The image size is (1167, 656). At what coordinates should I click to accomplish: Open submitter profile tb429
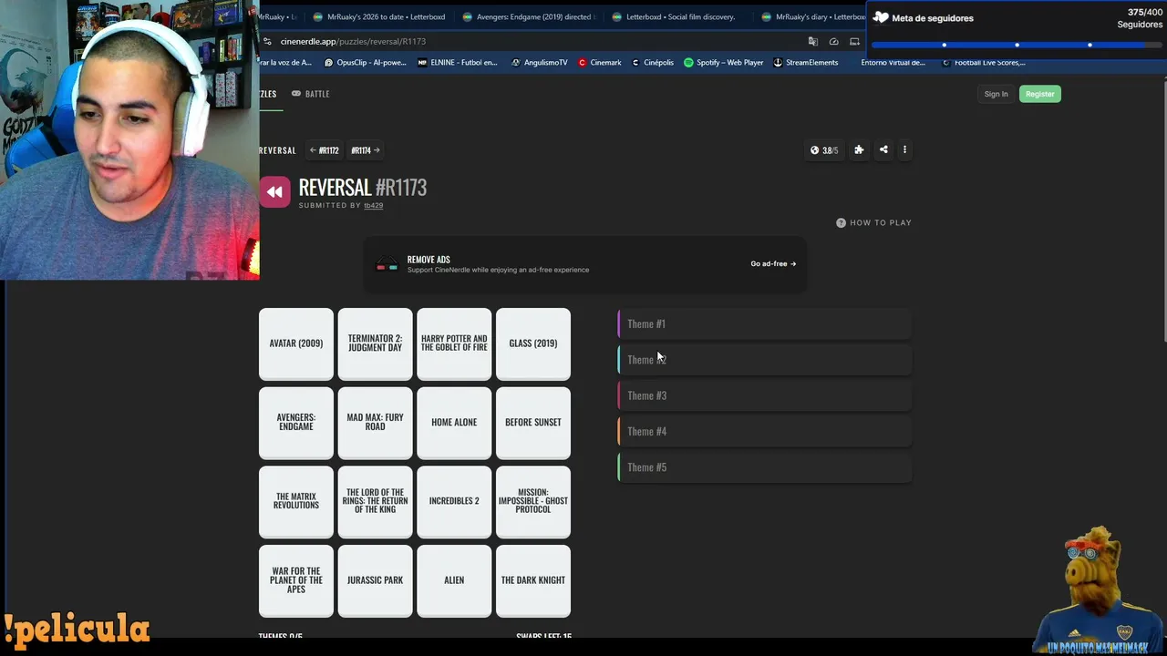(x=373, y=206)
